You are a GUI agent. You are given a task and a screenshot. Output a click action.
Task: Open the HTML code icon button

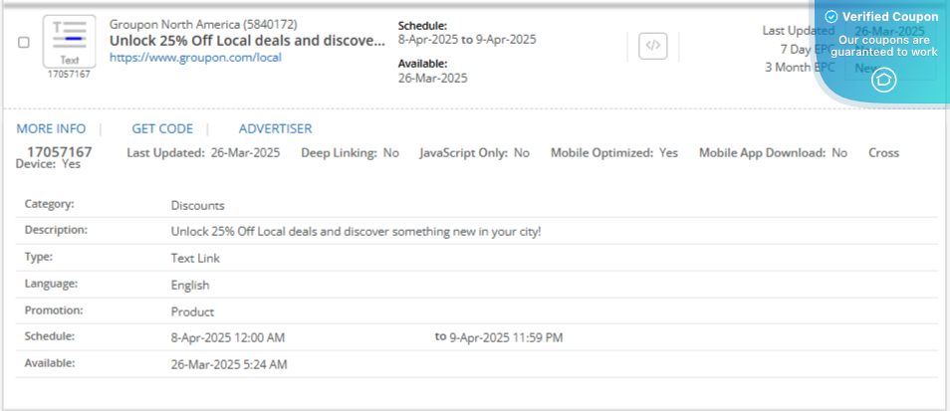pos(652,46)
